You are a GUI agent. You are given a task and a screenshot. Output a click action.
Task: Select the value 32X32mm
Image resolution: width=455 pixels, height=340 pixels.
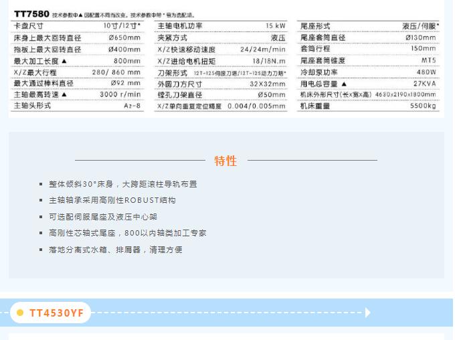(x=268, y=84)
